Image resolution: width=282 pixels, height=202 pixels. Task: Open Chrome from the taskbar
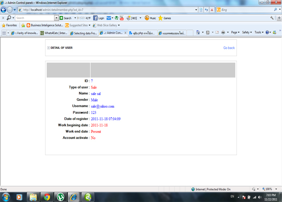click(x=47, y=197)
